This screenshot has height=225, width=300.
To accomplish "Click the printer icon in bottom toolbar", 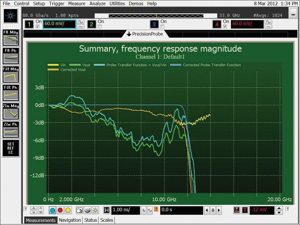I will [87, 210].
